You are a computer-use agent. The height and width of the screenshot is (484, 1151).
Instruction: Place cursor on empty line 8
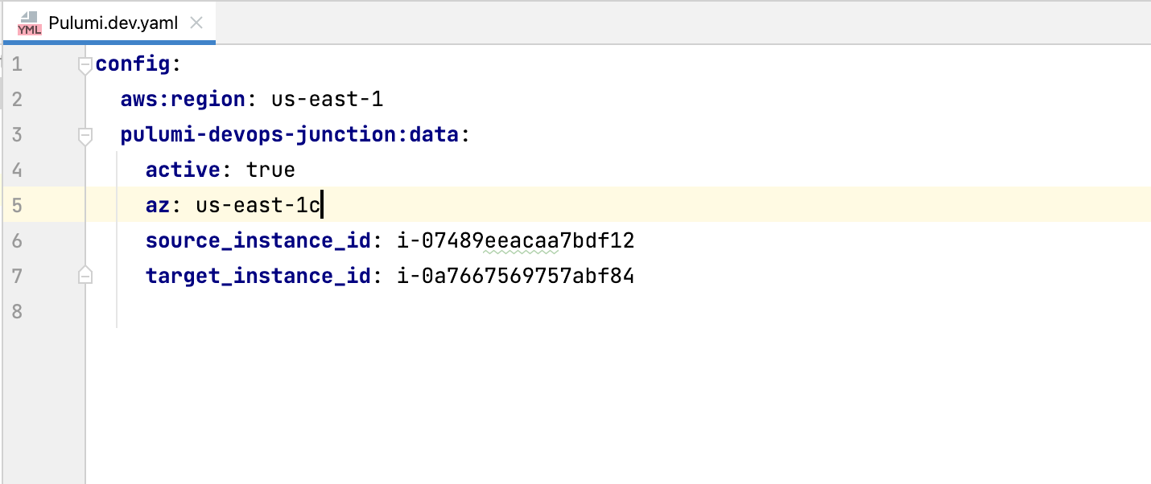(617, 312)
